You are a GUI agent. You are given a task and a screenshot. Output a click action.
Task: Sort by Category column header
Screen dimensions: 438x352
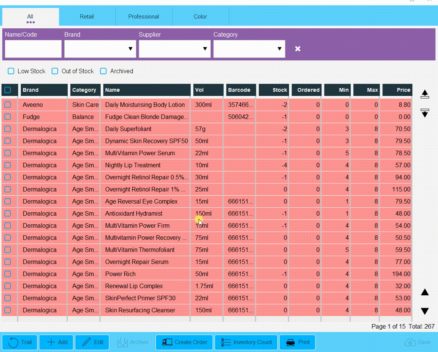tap(85, 90)
